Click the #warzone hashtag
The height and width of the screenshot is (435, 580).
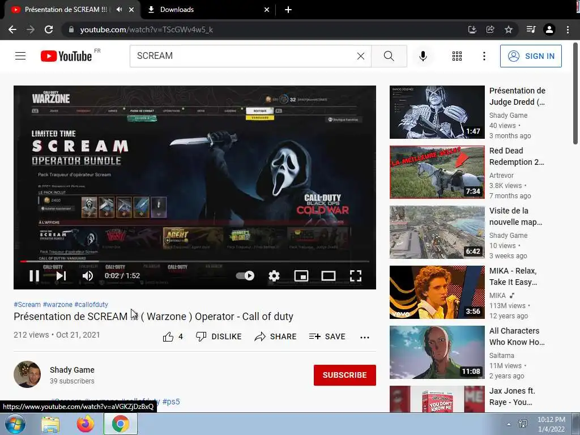pyautogui.click(x=58, y=304)
